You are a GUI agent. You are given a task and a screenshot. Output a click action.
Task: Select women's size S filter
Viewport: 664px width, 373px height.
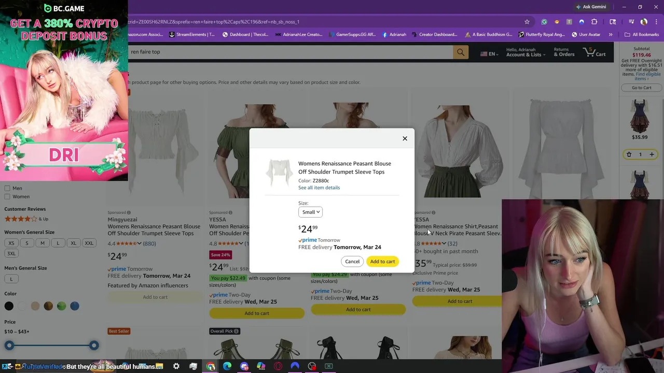(27, 243)
